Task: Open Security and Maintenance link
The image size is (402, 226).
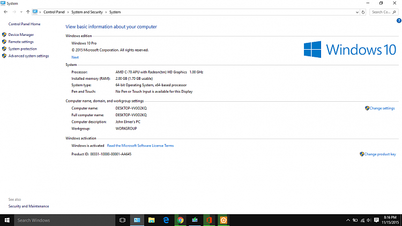Action: (28, 206)
